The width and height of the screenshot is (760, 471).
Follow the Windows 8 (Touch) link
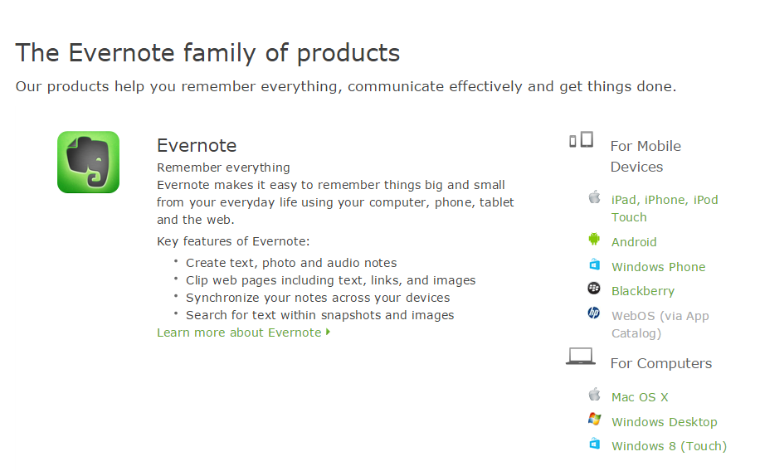(x=669, y=446)
